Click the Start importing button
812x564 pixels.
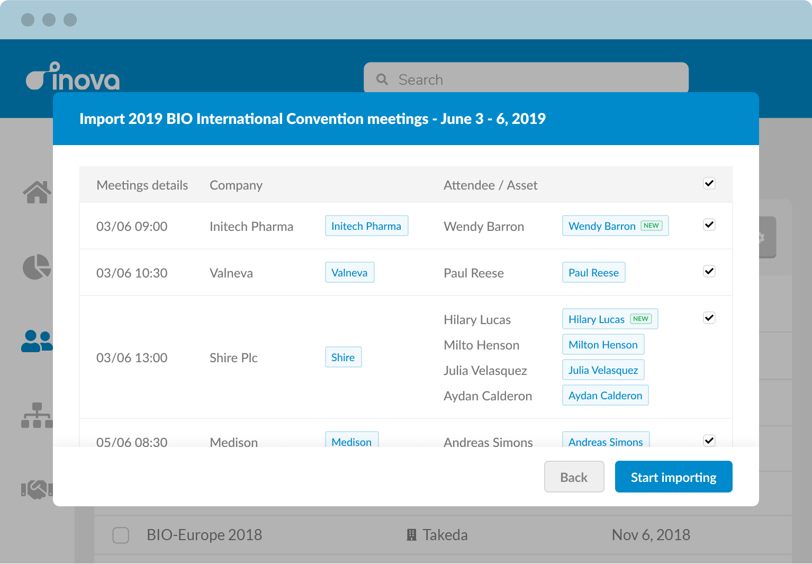point(673,477)
